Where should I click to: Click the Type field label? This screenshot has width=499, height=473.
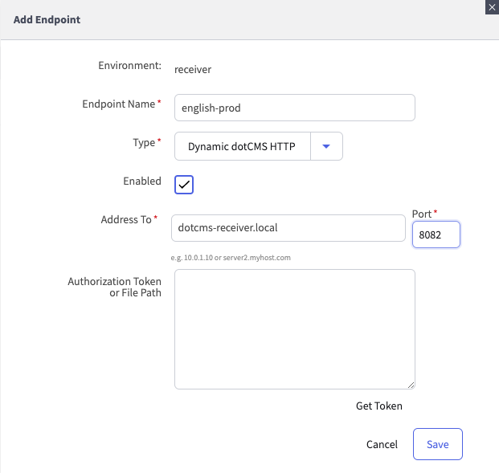point(144,143)
